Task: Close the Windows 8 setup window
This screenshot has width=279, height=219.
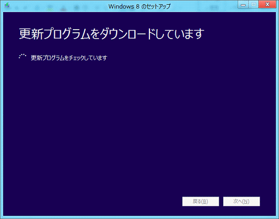Action: (x=267, y=5)
